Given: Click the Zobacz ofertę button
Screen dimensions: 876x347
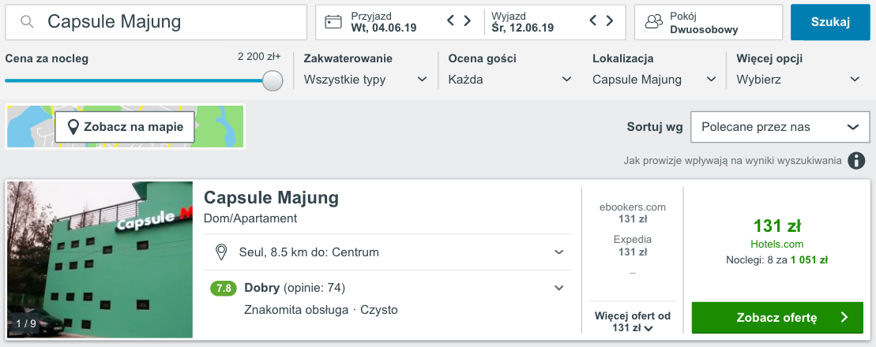Looking at the screenshot, I should pos(777,318).
